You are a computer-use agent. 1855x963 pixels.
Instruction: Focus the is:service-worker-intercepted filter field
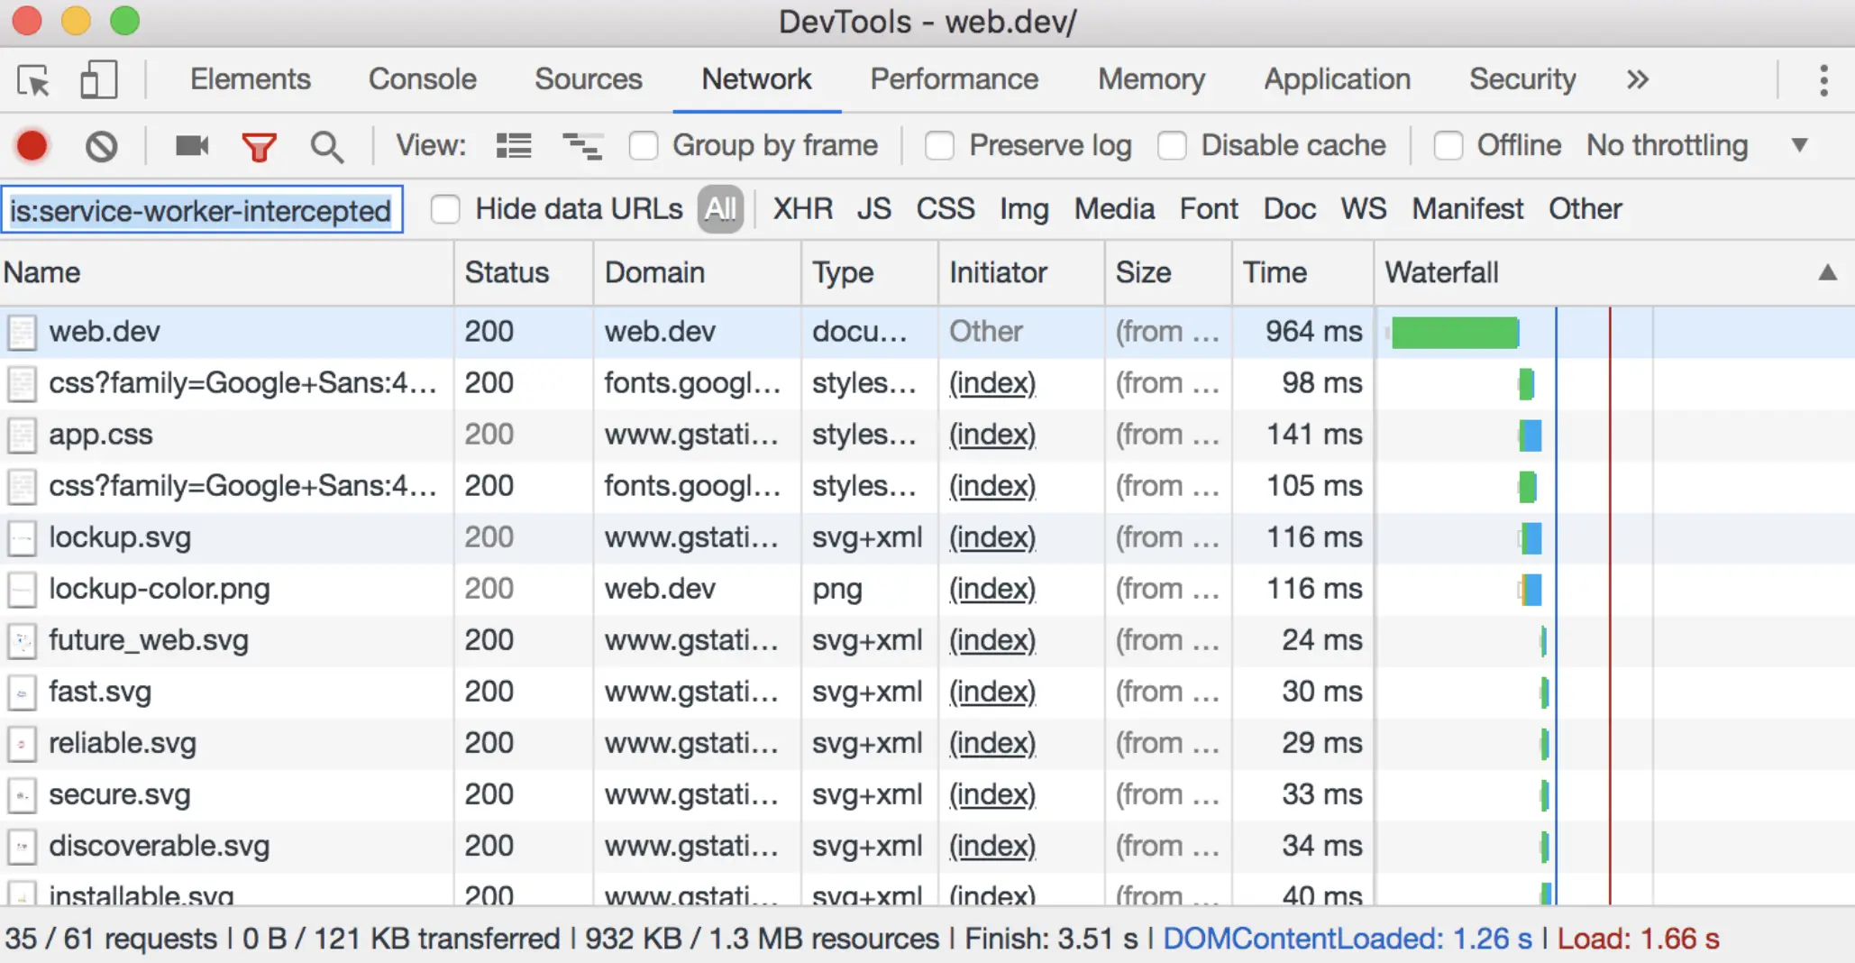click(x=202, y=210)
